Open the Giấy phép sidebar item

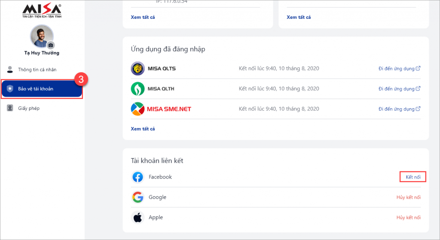42,108
